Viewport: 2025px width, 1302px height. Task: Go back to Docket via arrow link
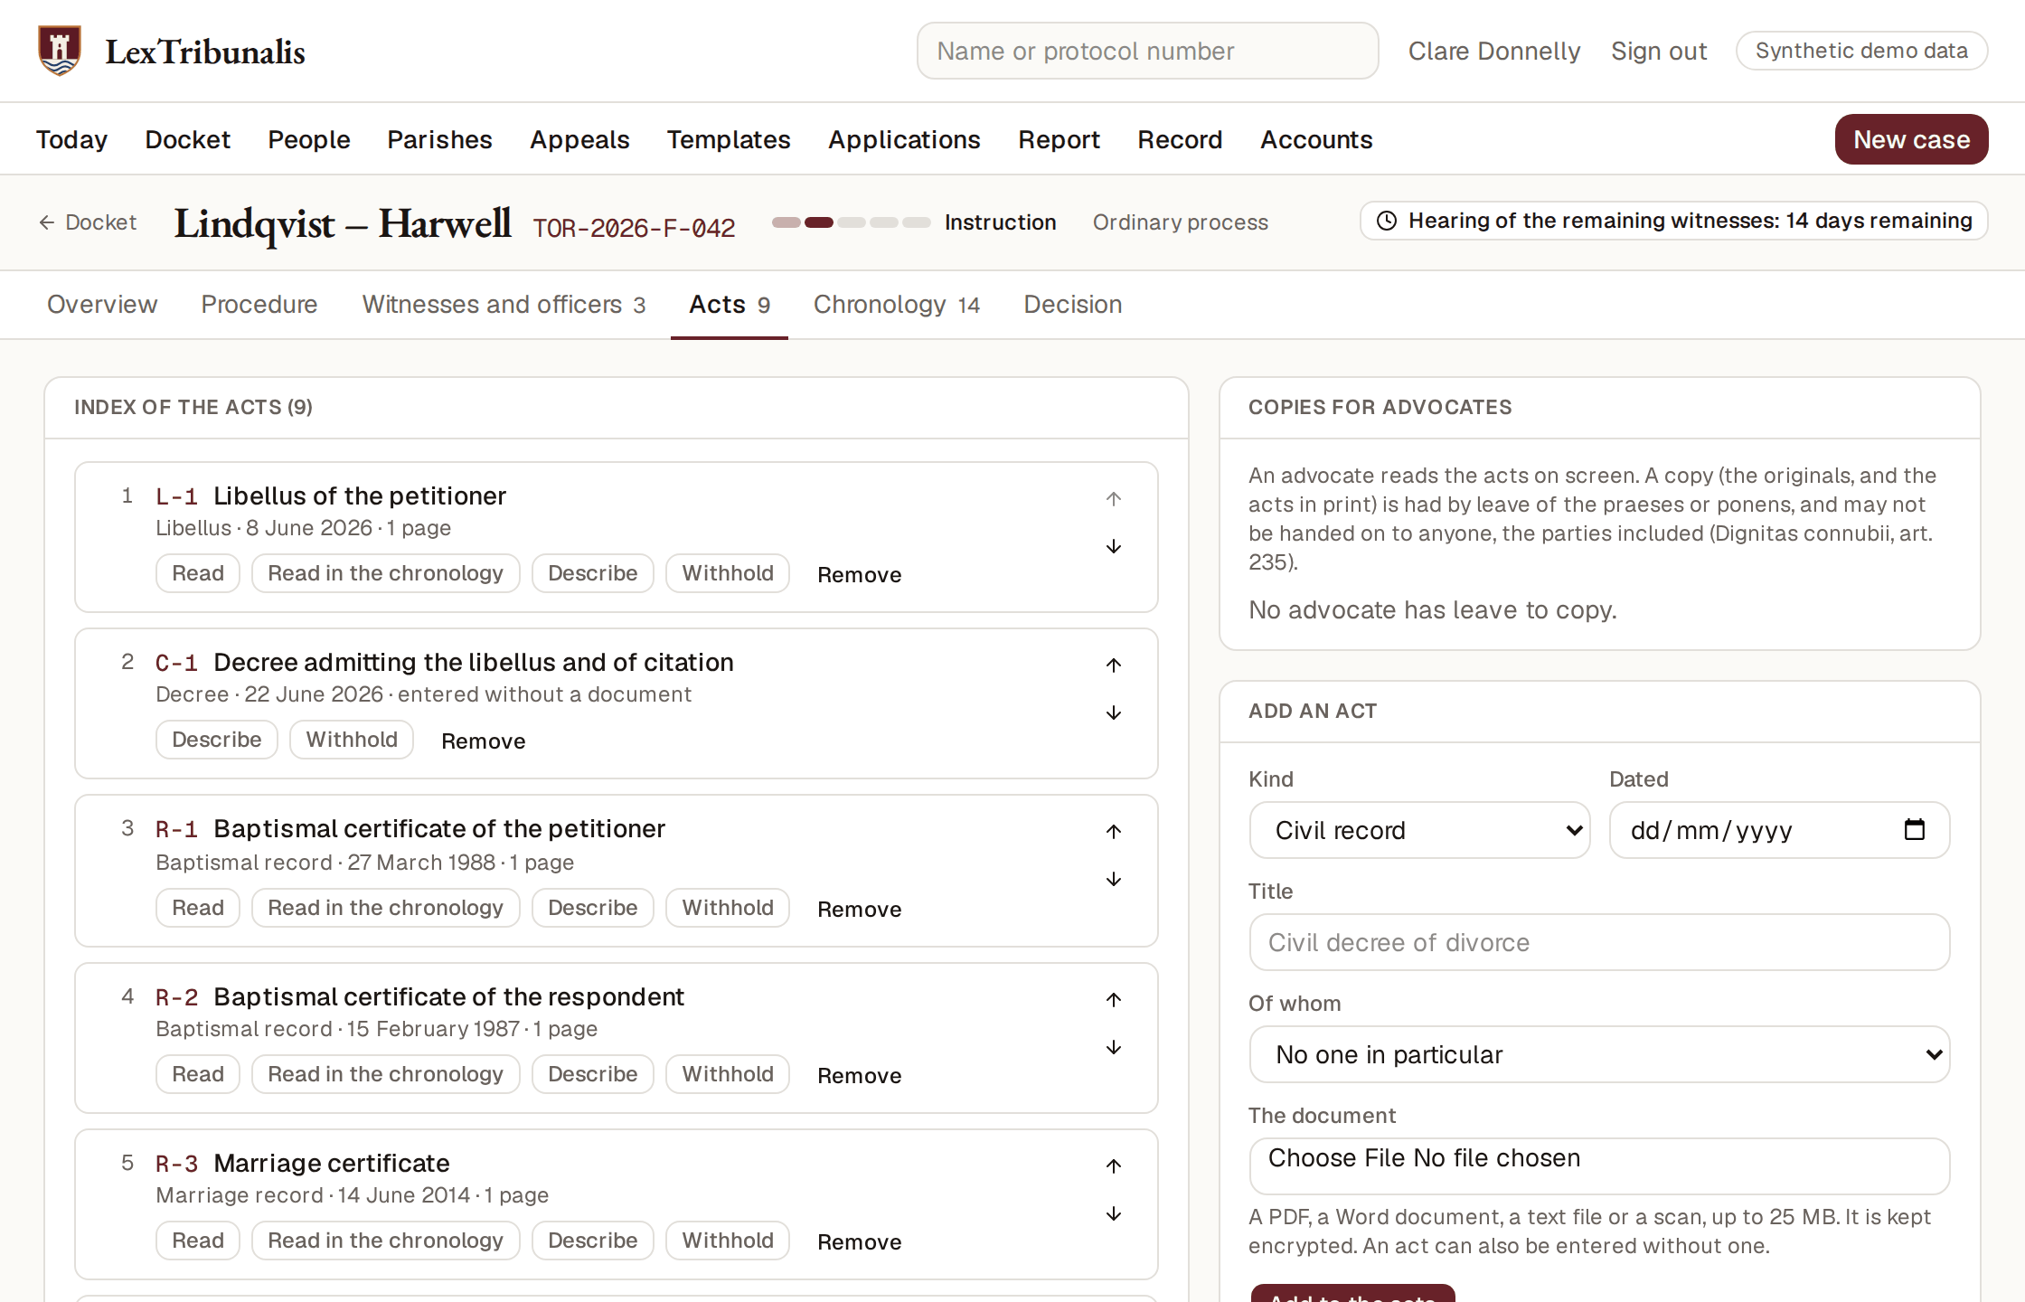(x=87, y=222)
